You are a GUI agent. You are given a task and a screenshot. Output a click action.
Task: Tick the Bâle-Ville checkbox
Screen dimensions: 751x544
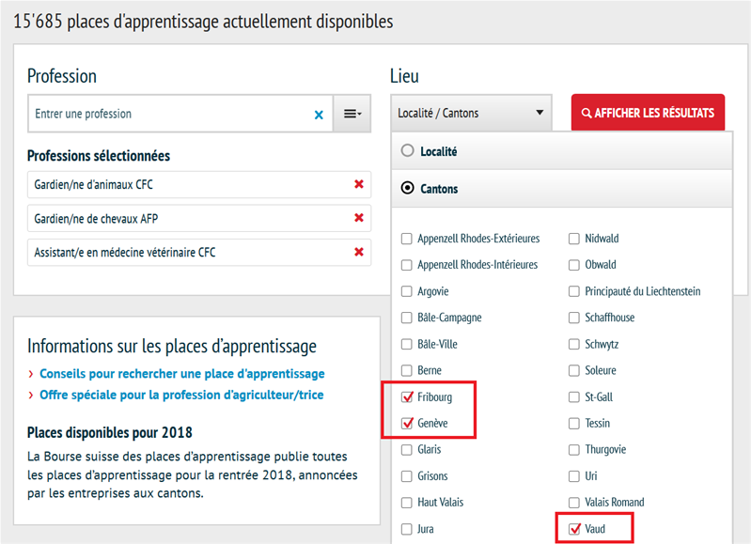pyautogui.click(x=407, y=345)
